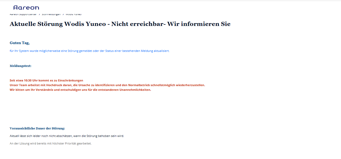Click the red line starting with Seit etwa
The height and width of the screenshot is (159, 341).
(x=46, y=81)
